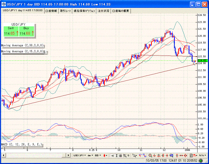Select the arrow cursor tool
The image size is (209, 164).
[x=135, y=155]
